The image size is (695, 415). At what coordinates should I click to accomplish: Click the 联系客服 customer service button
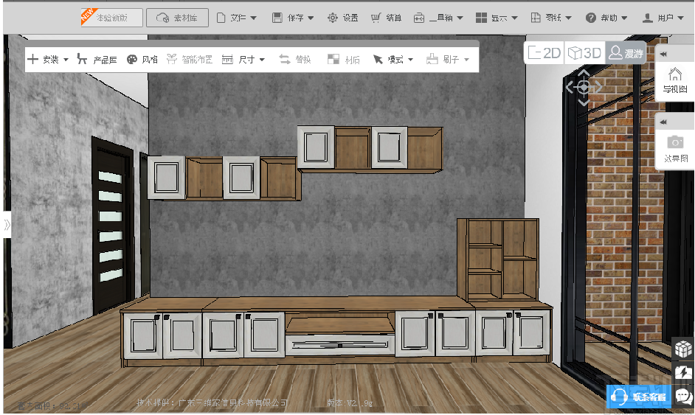(639, 397)
